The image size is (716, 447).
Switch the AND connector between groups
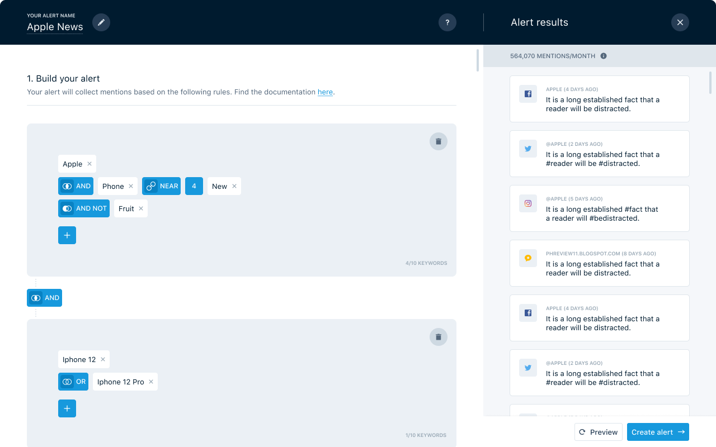click(x=44, y=298)
